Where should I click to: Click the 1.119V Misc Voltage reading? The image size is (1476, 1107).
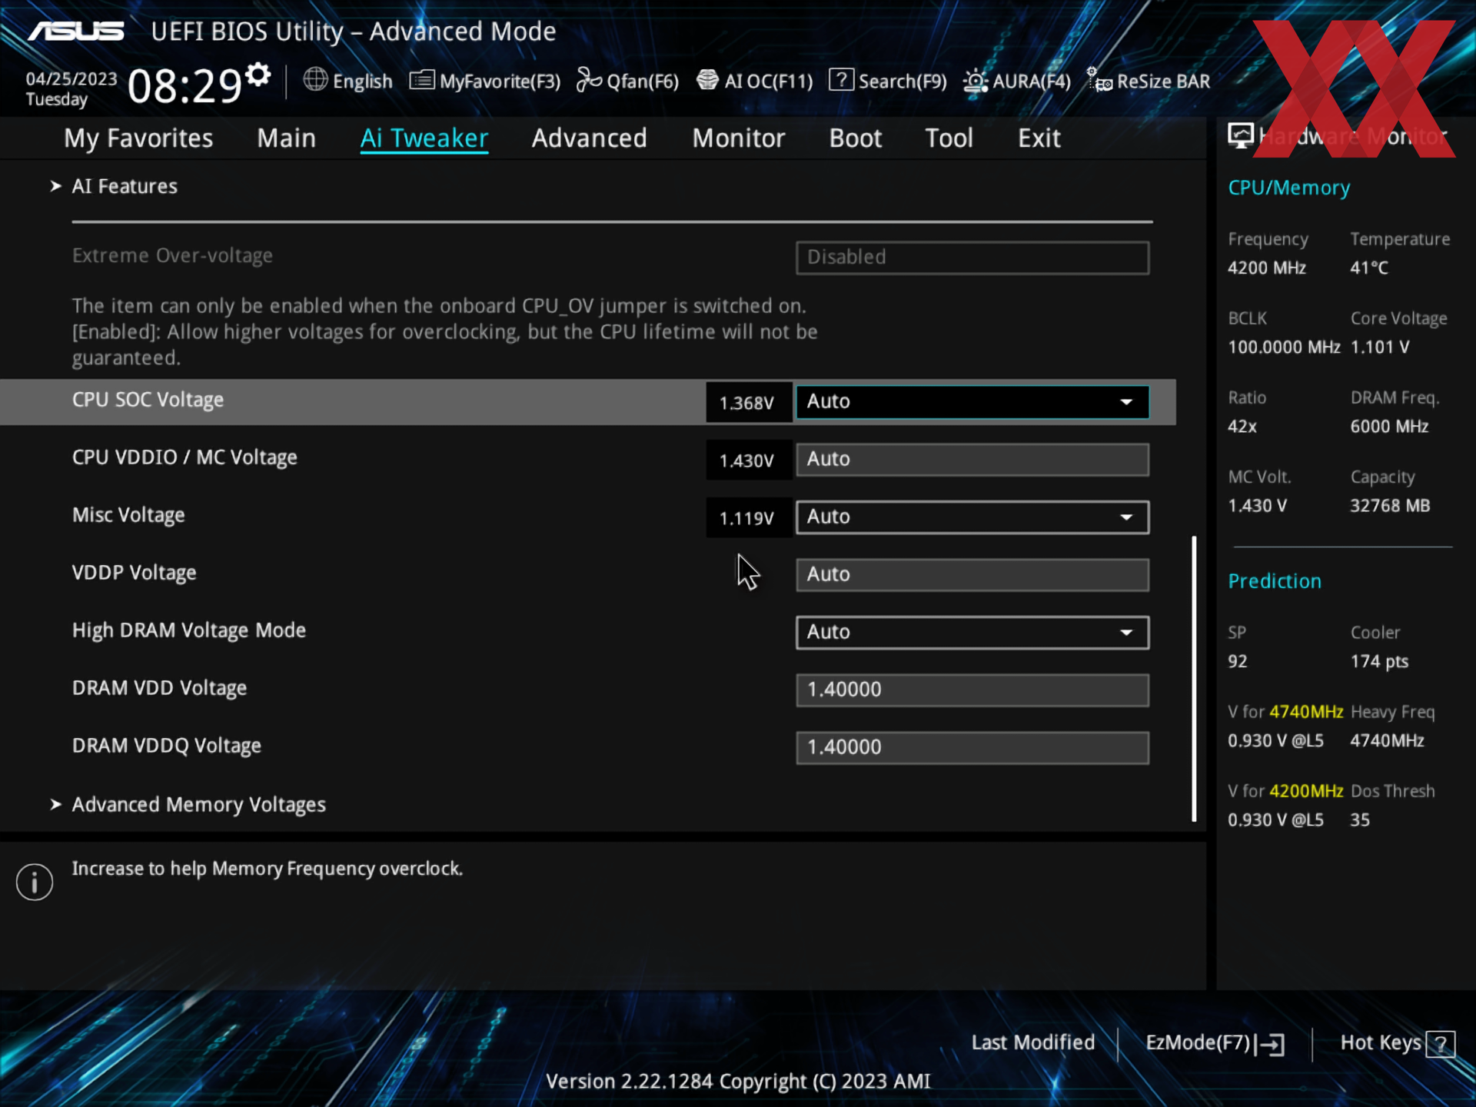coord(748,518)
